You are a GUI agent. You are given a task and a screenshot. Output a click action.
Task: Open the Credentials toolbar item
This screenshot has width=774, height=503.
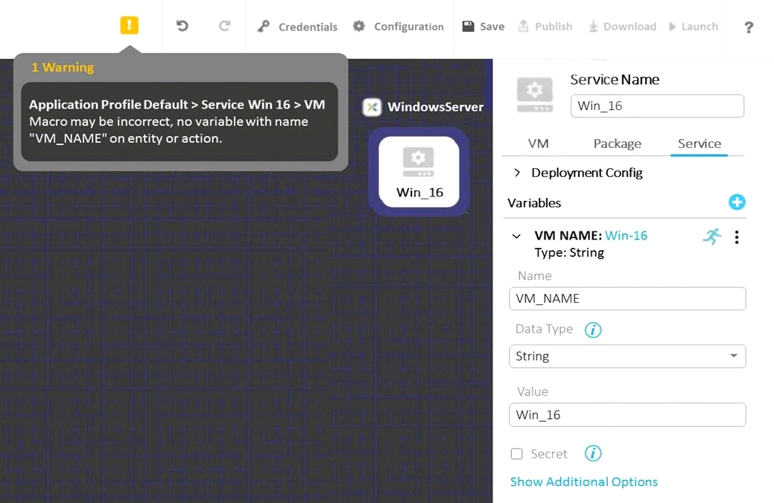click(x=298, y=27)
